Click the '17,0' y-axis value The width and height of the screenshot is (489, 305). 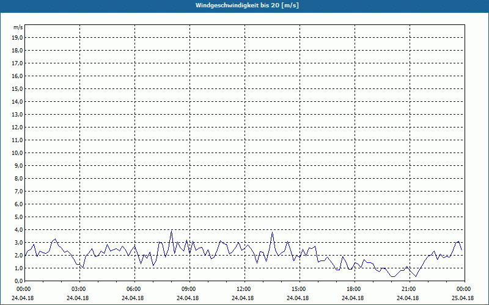coord(18,63)
